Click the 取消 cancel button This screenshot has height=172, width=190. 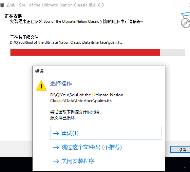(x=180, y=150)
